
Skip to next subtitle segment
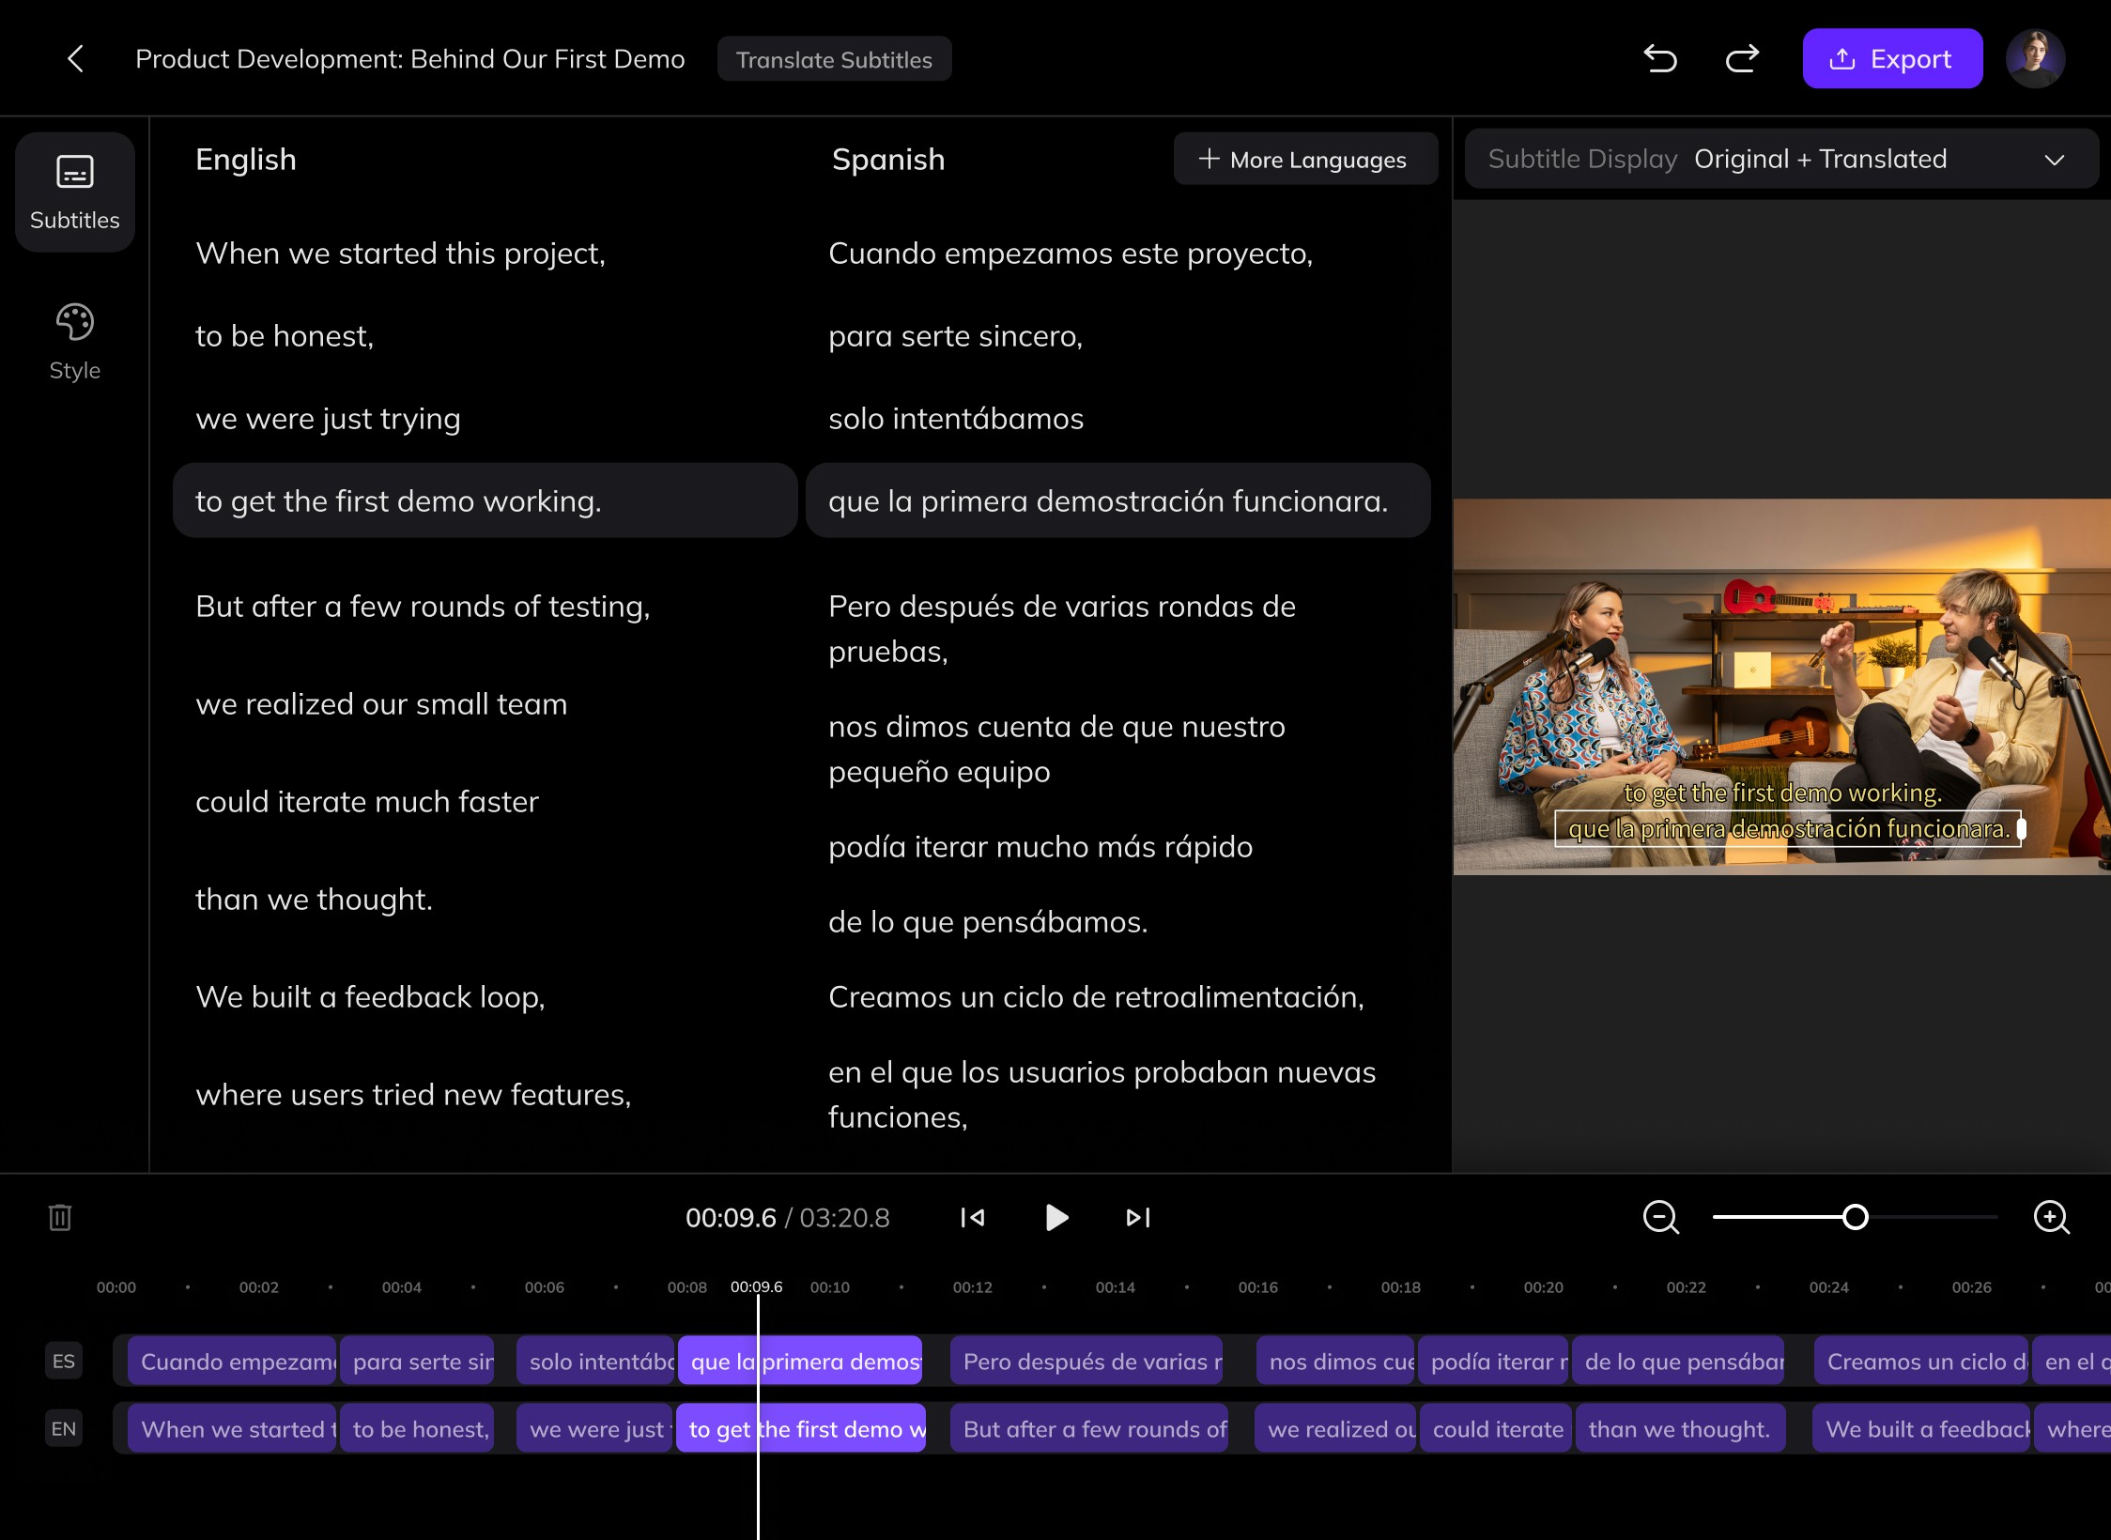(1138, 1218)
